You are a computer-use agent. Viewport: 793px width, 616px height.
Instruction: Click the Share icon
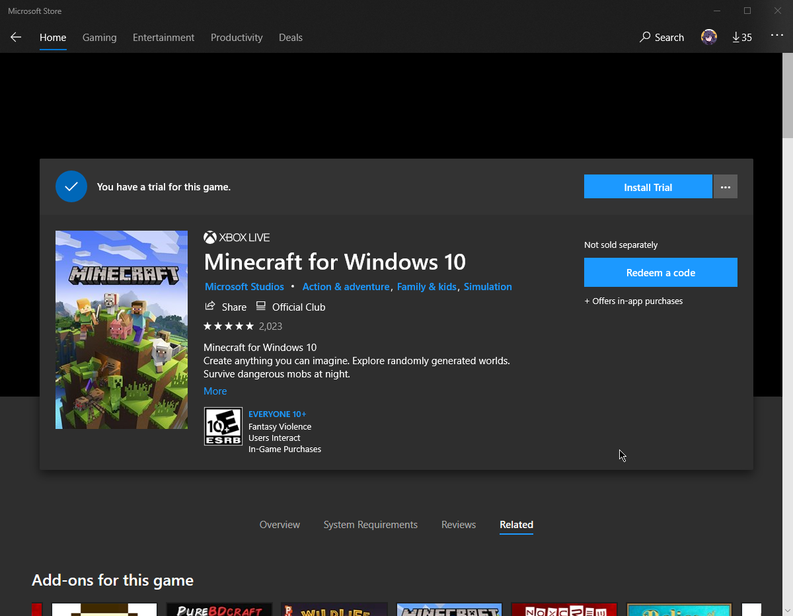coord(210,306)
